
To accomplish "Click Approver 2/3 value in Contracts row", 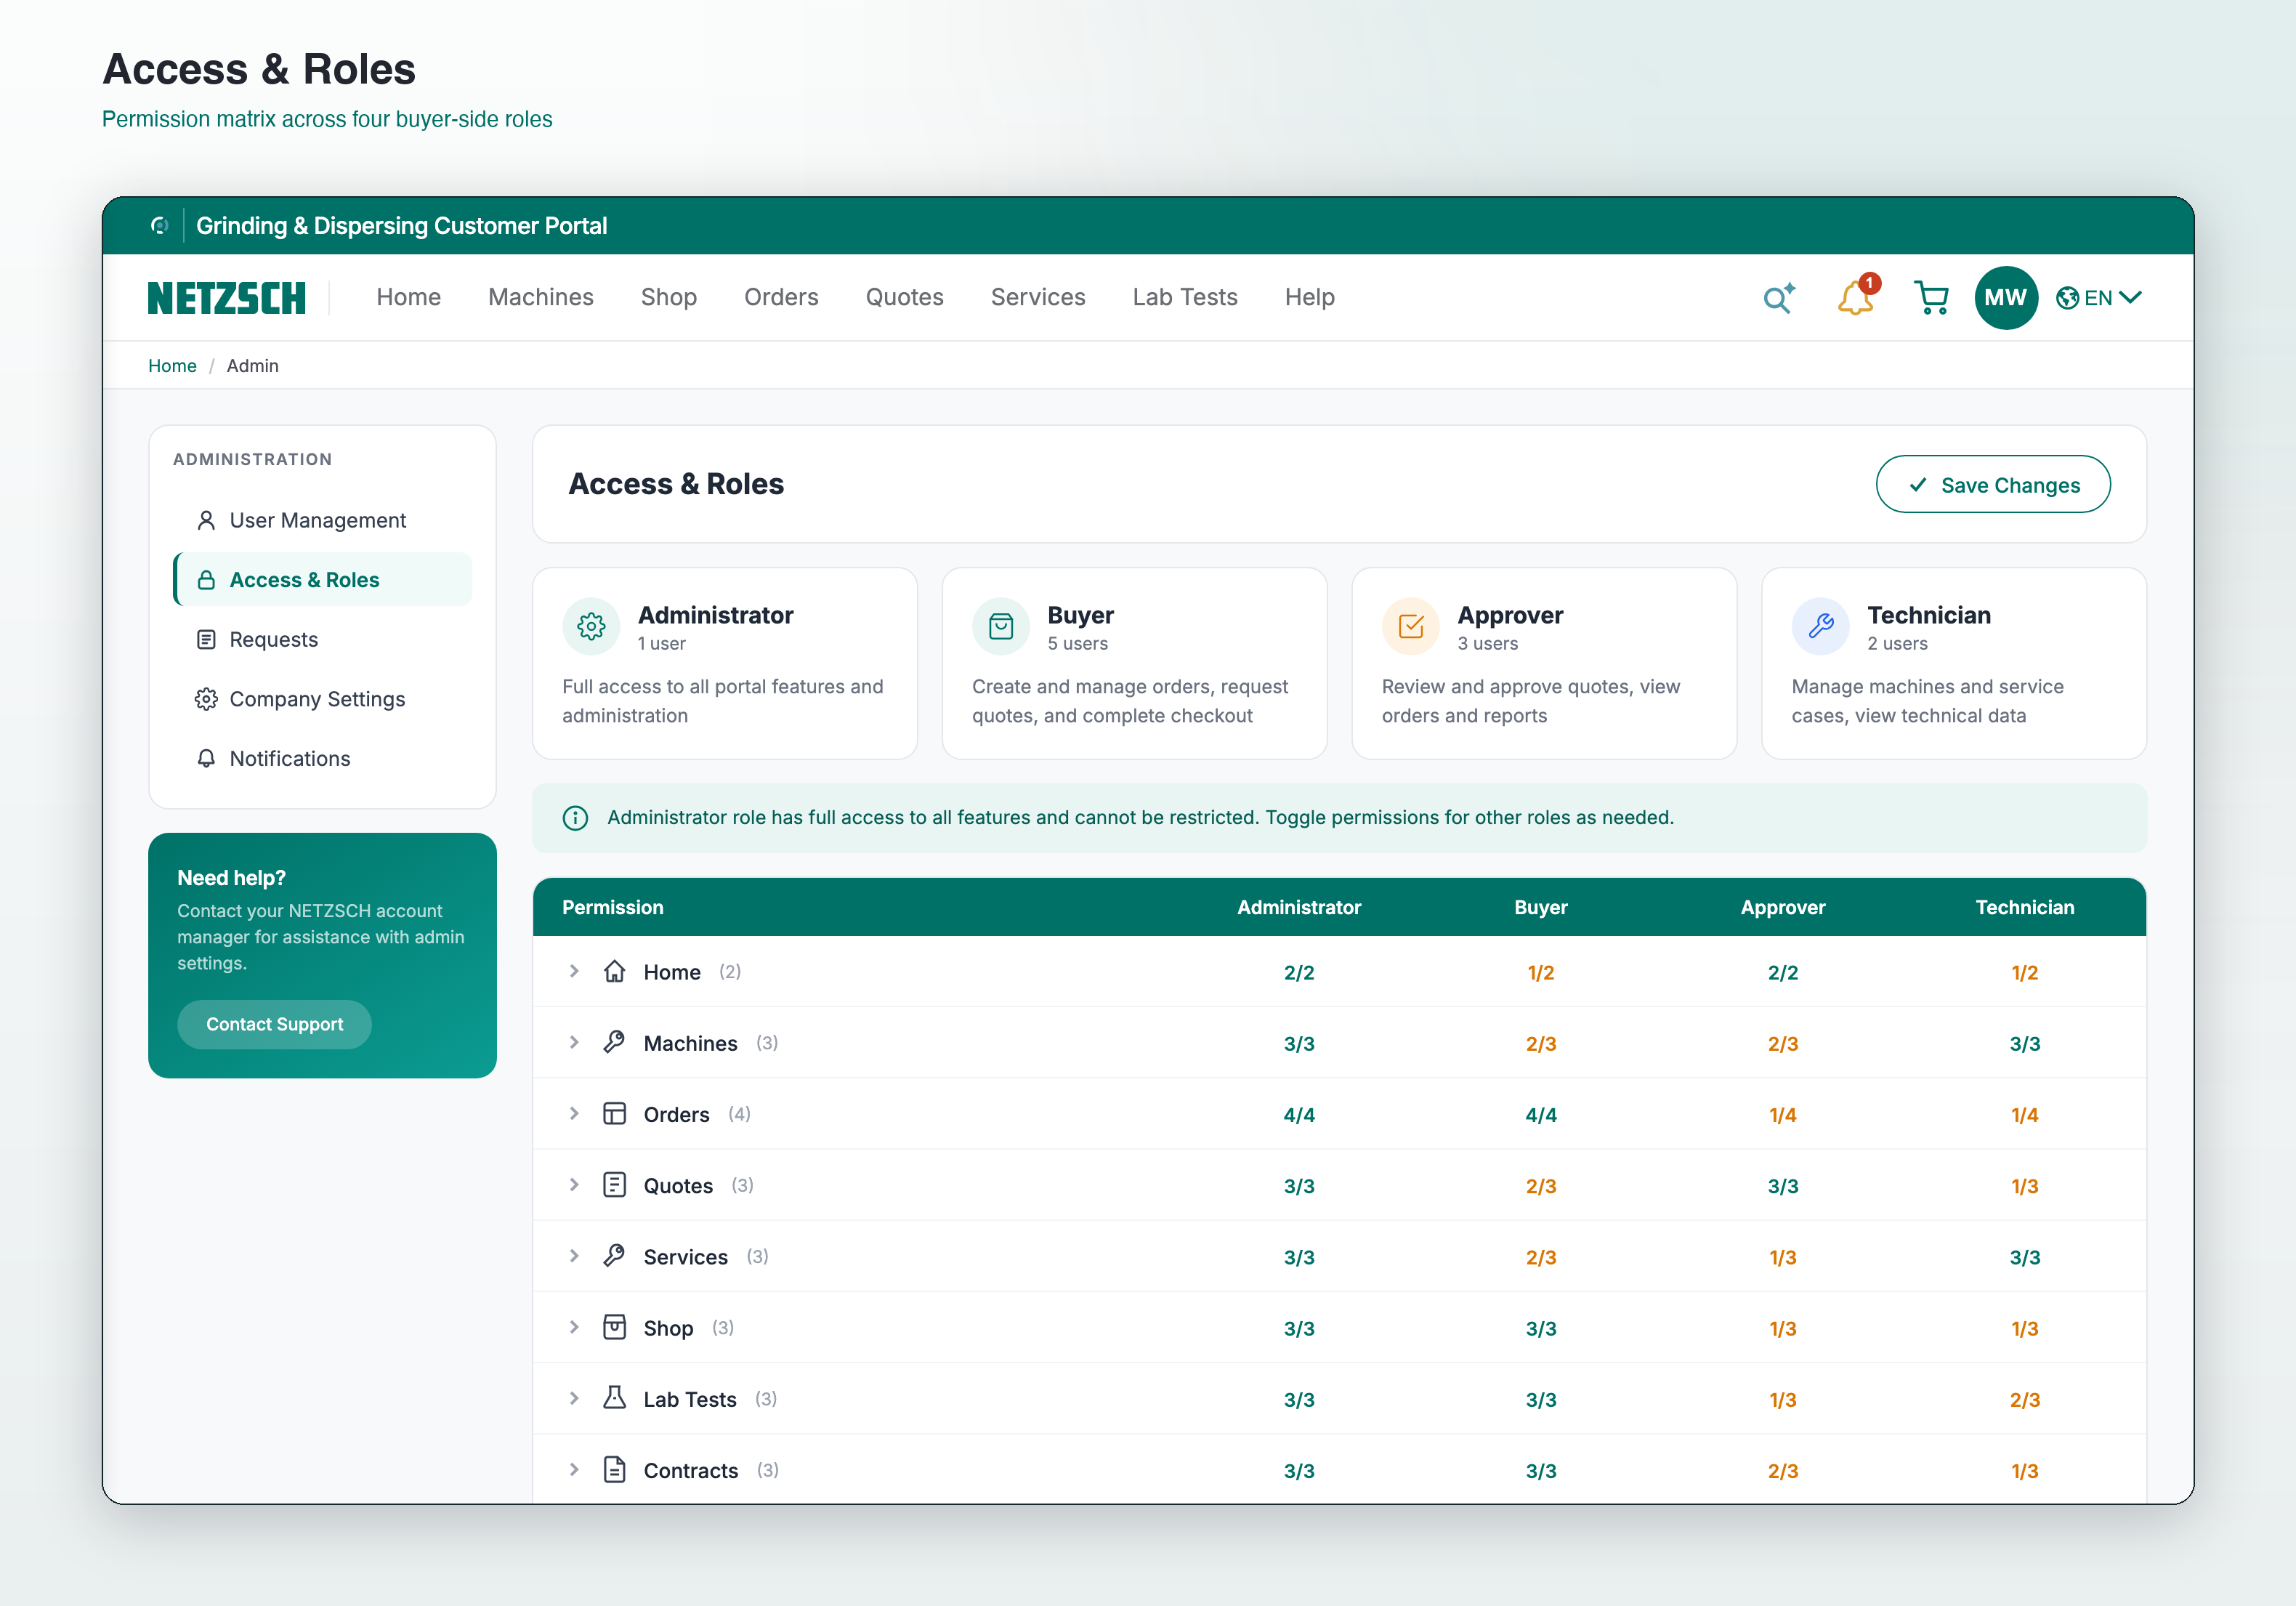I will [1782, 1470].
